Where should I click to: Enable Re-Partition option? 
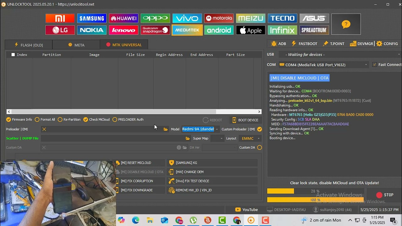(69, 120)
